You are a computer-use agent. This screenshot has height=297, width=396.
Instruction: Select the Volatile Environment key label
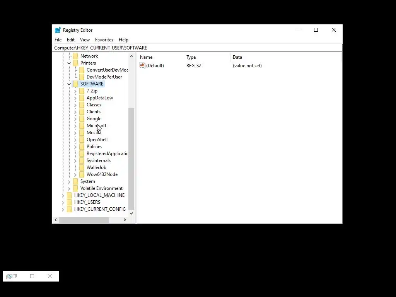pyautogui.click(x=102, y=188)
